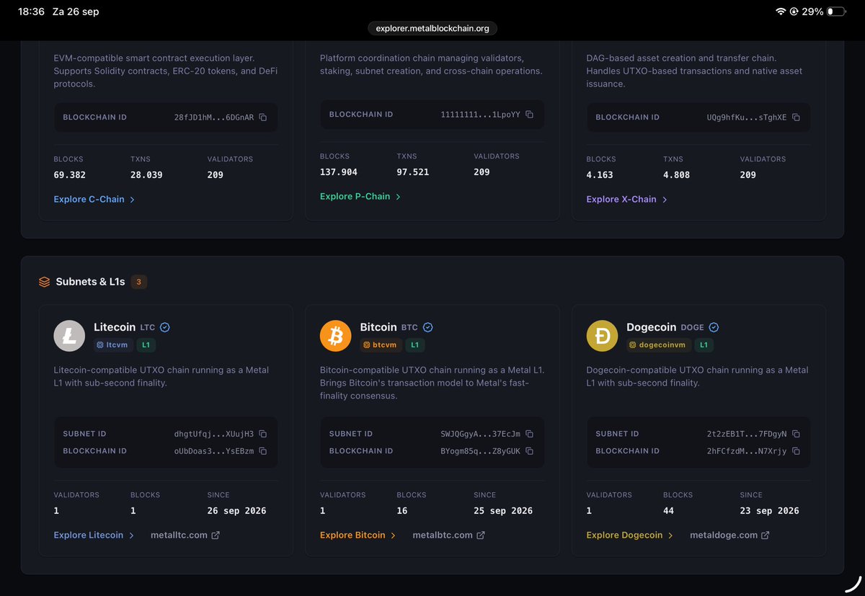Open external link icon beside metaldoge.com
Screen dimensions: 865x596
click(766, 535)
